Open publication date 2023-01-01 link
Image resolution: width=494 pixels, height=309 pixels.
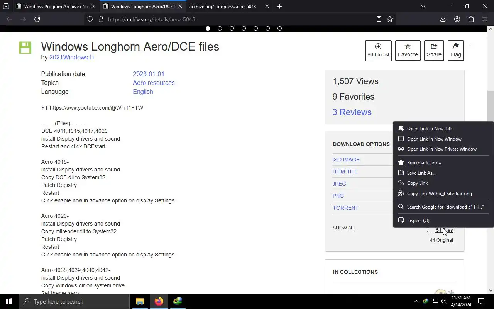point(149,74)
